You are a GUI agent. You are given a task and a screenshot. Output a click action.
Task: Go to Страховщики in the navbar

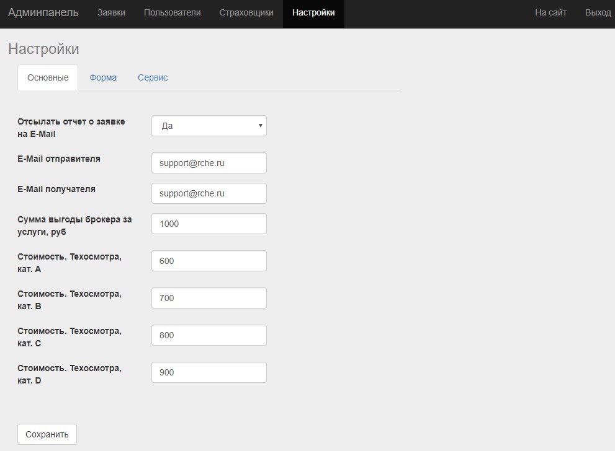coord(246,12)
